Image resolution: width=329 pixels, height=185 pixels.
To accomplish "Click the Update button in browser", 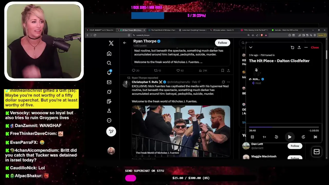I will [x=322, y=35].
